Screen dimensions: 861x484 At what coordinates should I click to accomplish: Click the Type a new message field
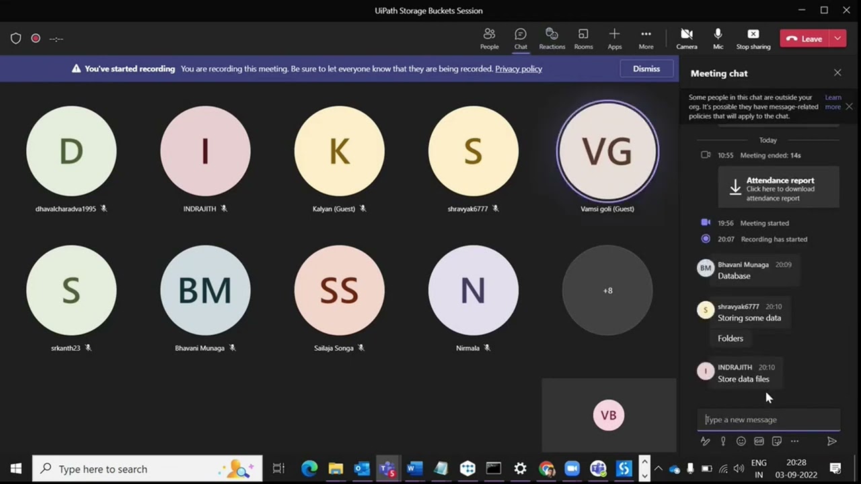(x=768, y=419)
